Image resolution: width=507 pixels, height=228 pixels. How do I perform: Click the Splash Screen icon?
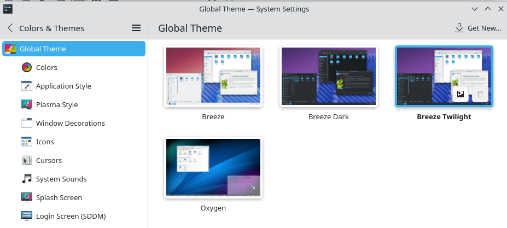[27, 197]
